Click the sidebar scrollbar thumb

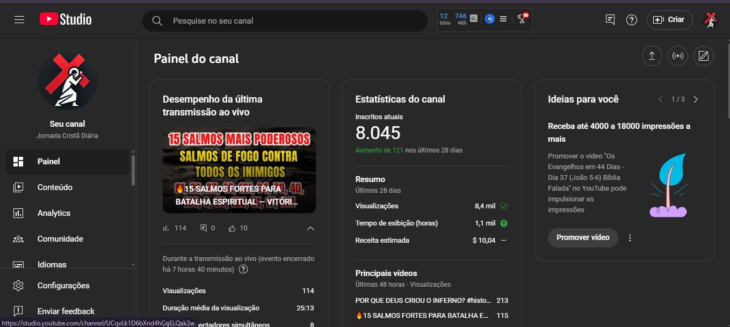pos(133,170)
